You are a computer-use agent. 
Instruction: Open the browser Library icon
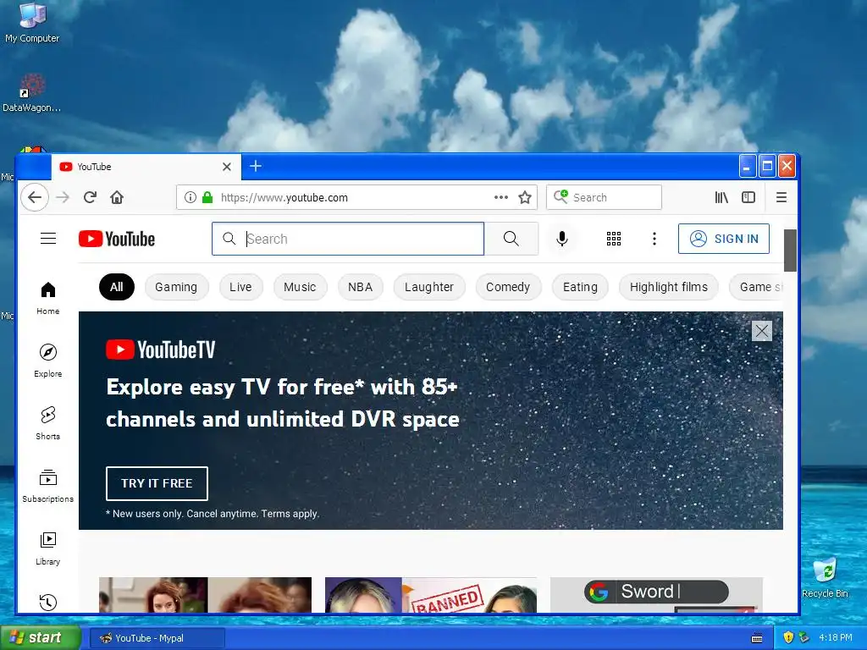721,197
